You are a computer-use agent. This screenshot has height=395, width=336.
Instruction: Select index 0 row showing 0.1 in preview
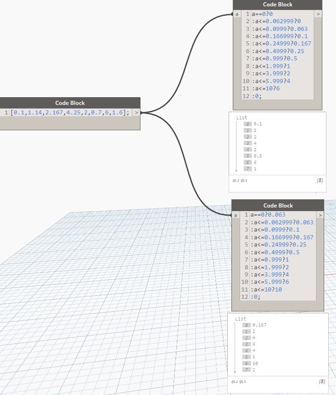253,124
